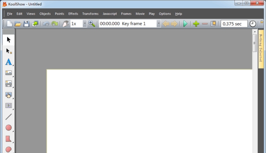Click the Zoom magnifier icon
The width and height of the screenshot is (266, 153).
click(92, 24)
